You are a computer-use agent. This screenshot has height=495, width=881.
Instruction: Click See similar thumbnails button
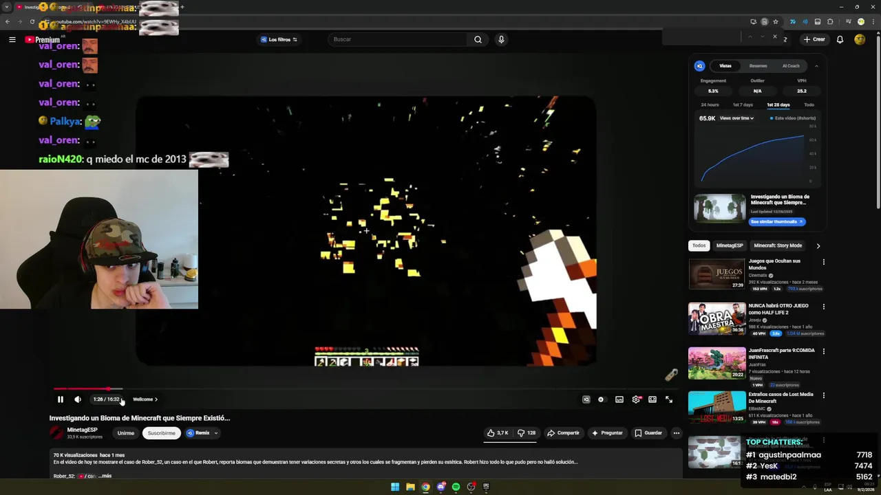tap(777, 222)
